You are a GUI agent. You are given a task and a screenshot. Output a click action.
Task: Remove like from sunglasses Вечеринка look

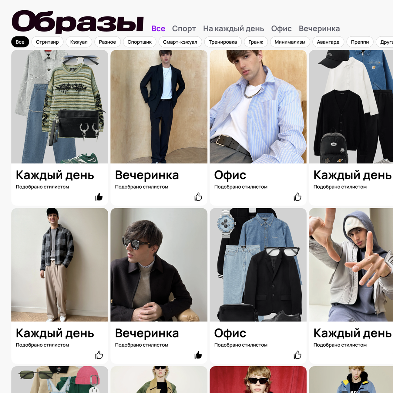(198, 355)
